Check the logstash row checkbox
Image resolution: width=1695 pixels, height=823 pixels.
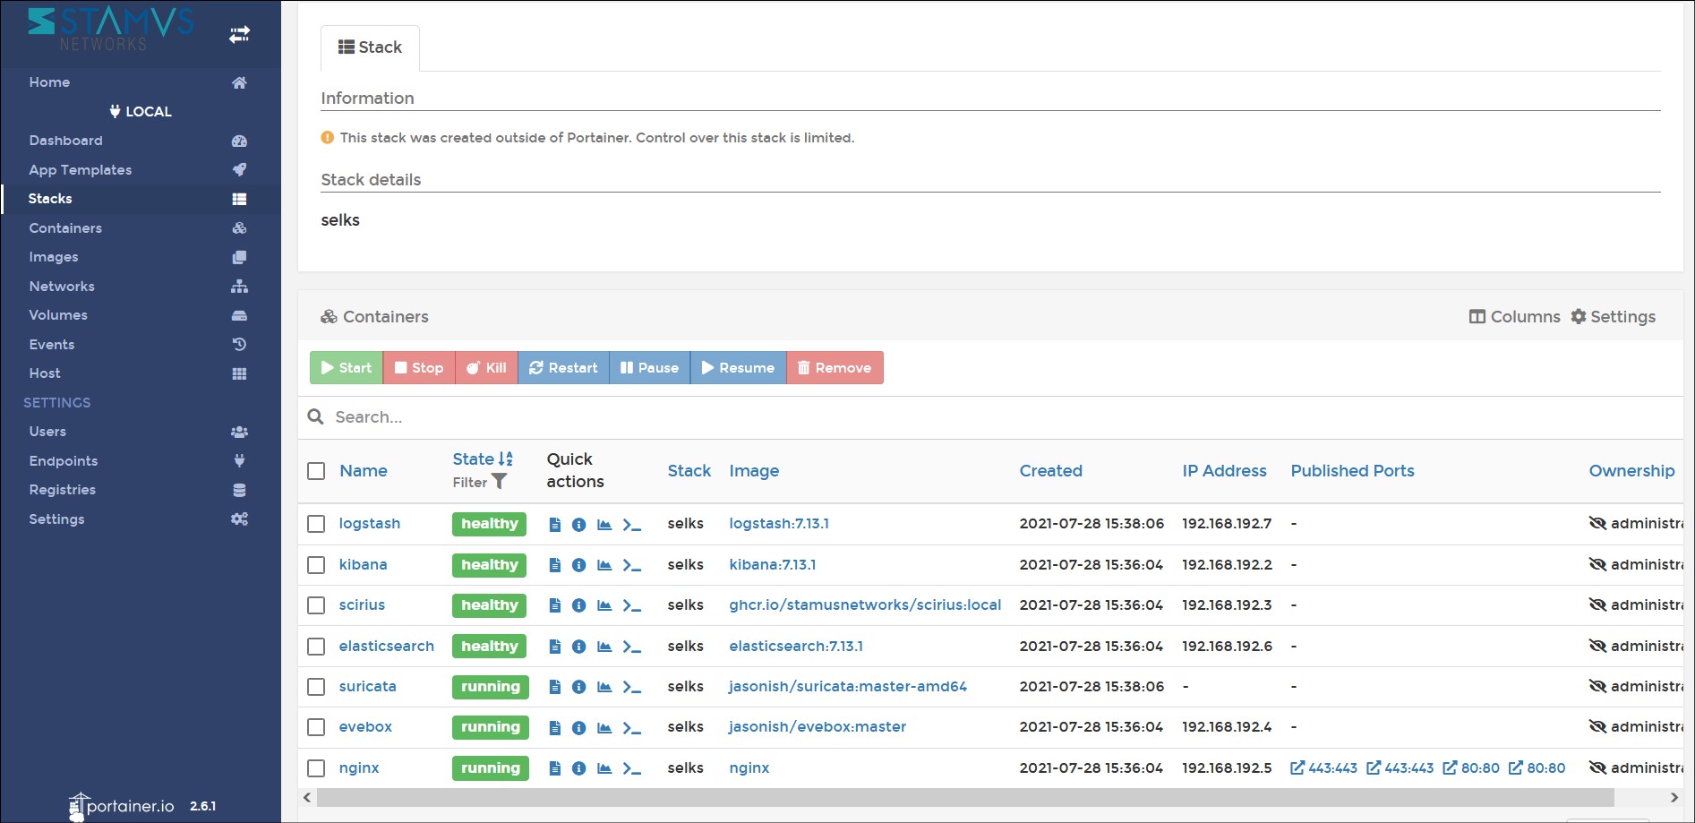(x=316, y=524)
